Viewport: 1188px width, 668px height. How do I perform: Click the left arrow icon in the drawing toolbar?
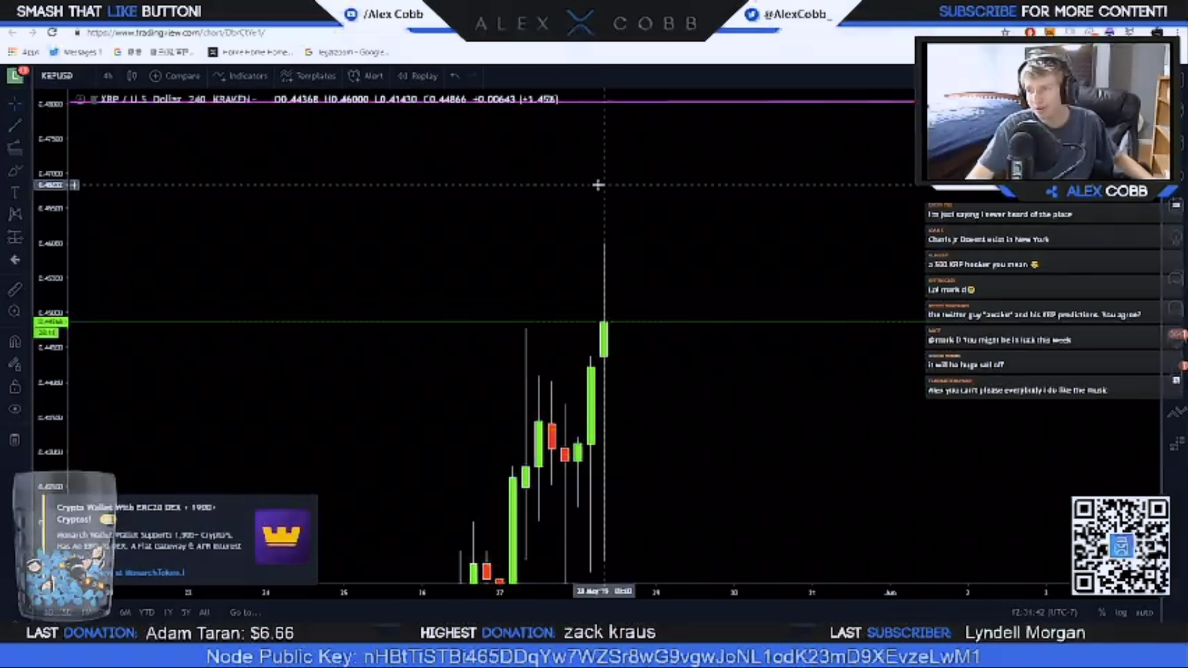[15, 260]
